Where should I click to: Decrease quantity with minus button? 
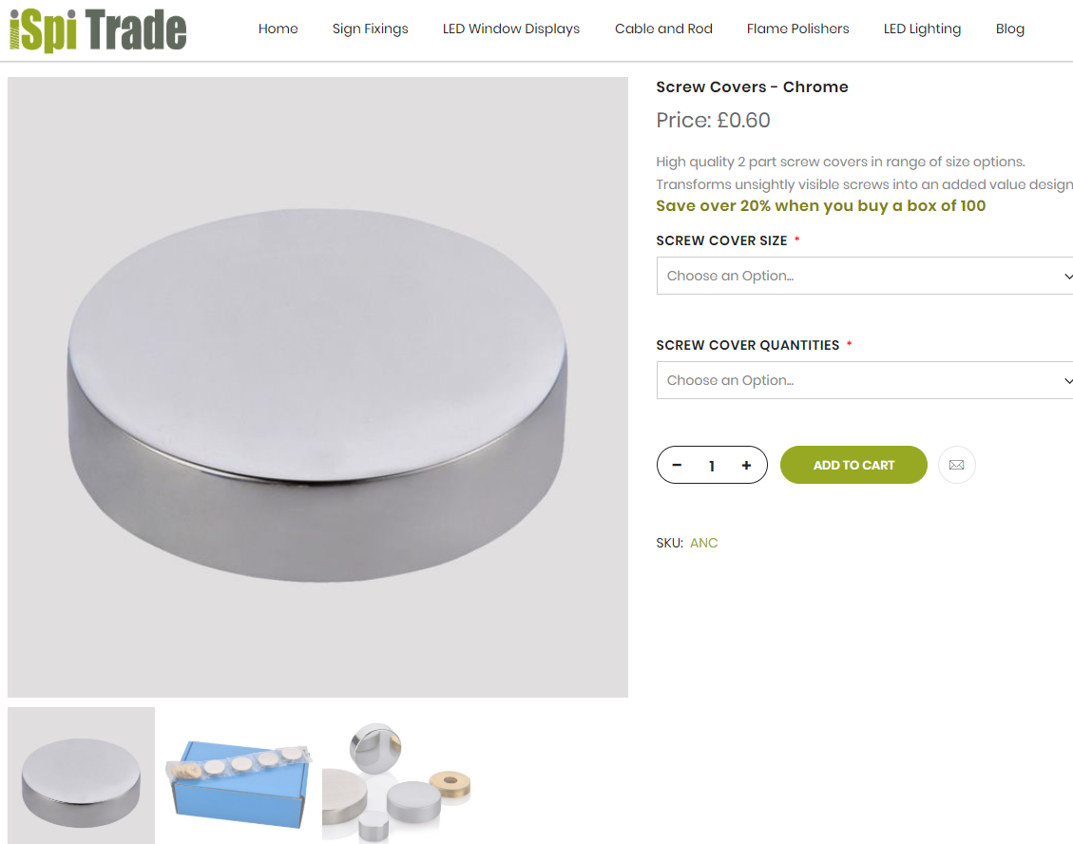click(x=677, y=466)
